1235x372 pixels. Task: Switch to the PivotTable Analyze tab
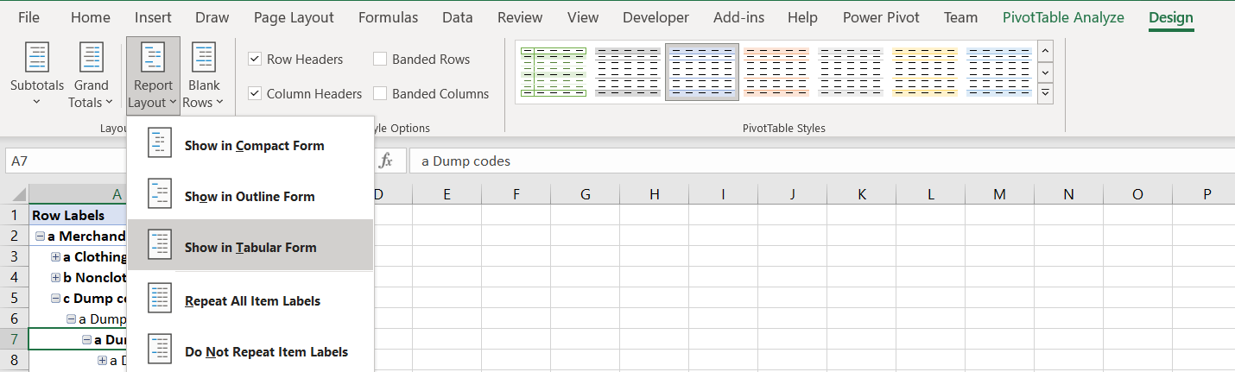coord(1063,17)
